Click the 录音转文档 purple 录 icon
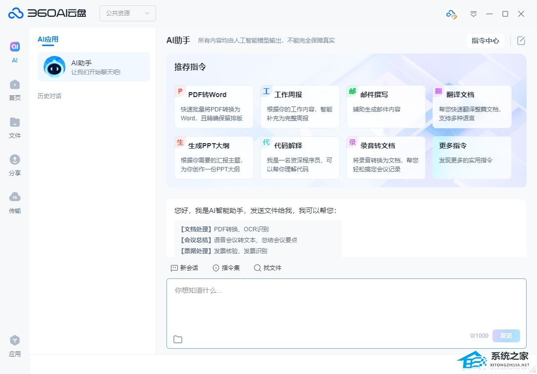 click(x=352, y=142)
